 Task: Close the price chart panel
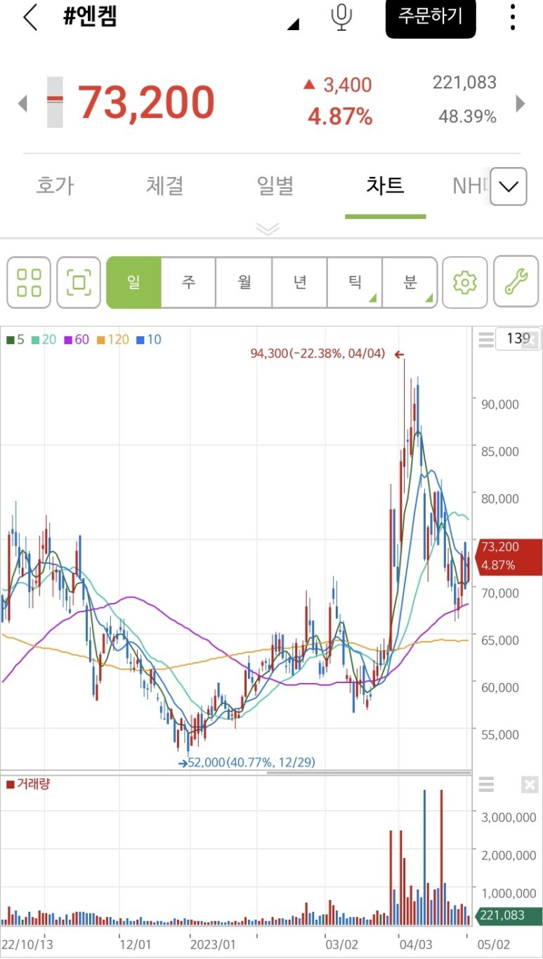click(x=530, y=341)
